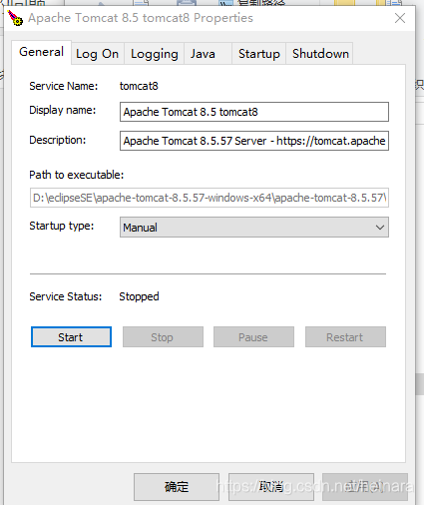Click the disabled Restart button
The width and height of the screenshot is (424, 505).
[x=345, y=337]
